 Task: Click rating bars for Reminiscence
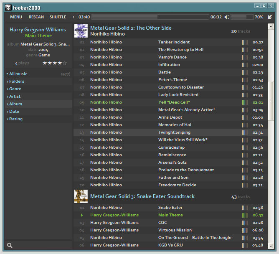point(245,155)
